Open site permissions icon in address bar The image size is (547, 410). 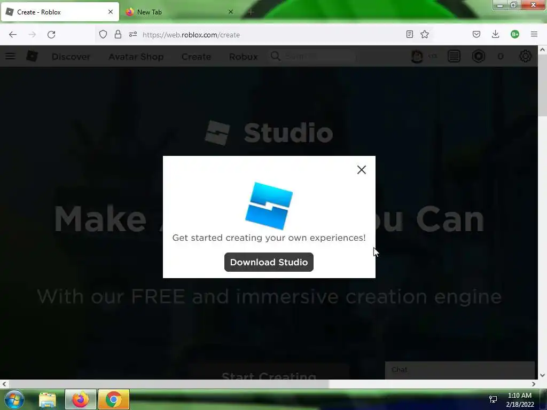pos(133,34)
